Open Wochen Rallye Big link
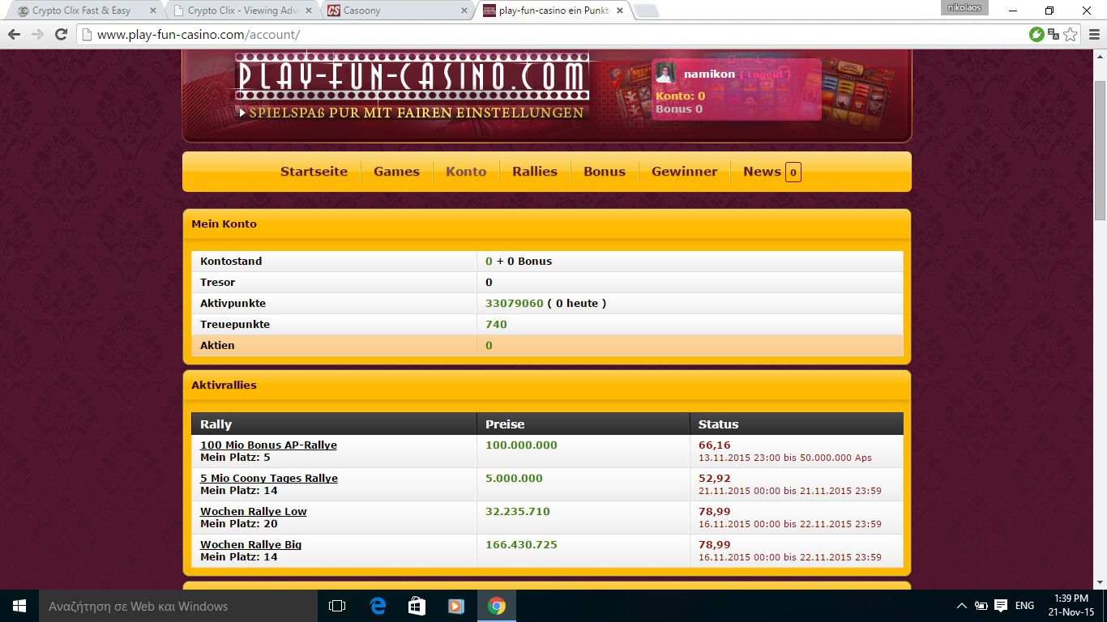This screenshot has width=1107, height=622. click(251, 544)
